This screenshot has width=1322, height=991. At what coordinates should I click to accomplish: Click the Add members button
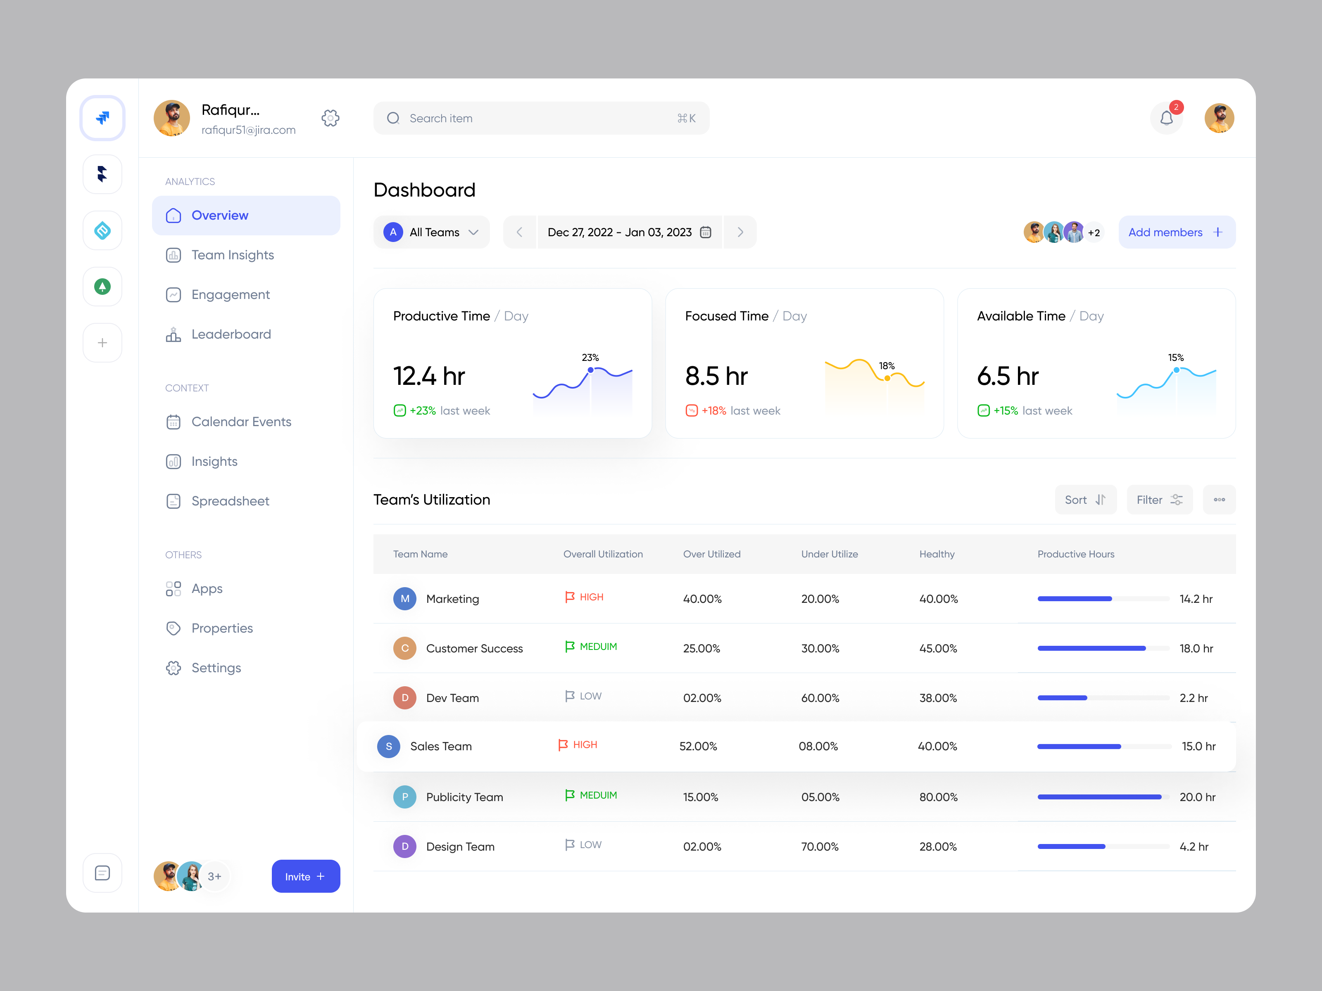coord(1176,232)
